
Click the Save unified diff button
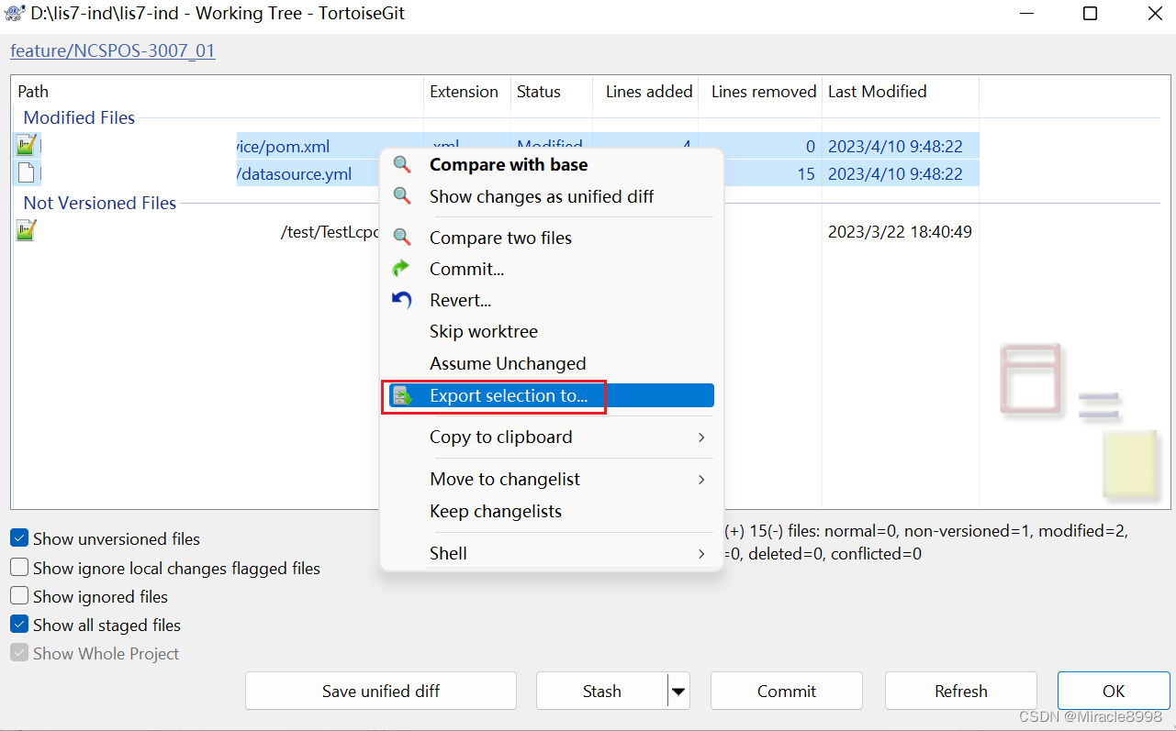point(381,691)
